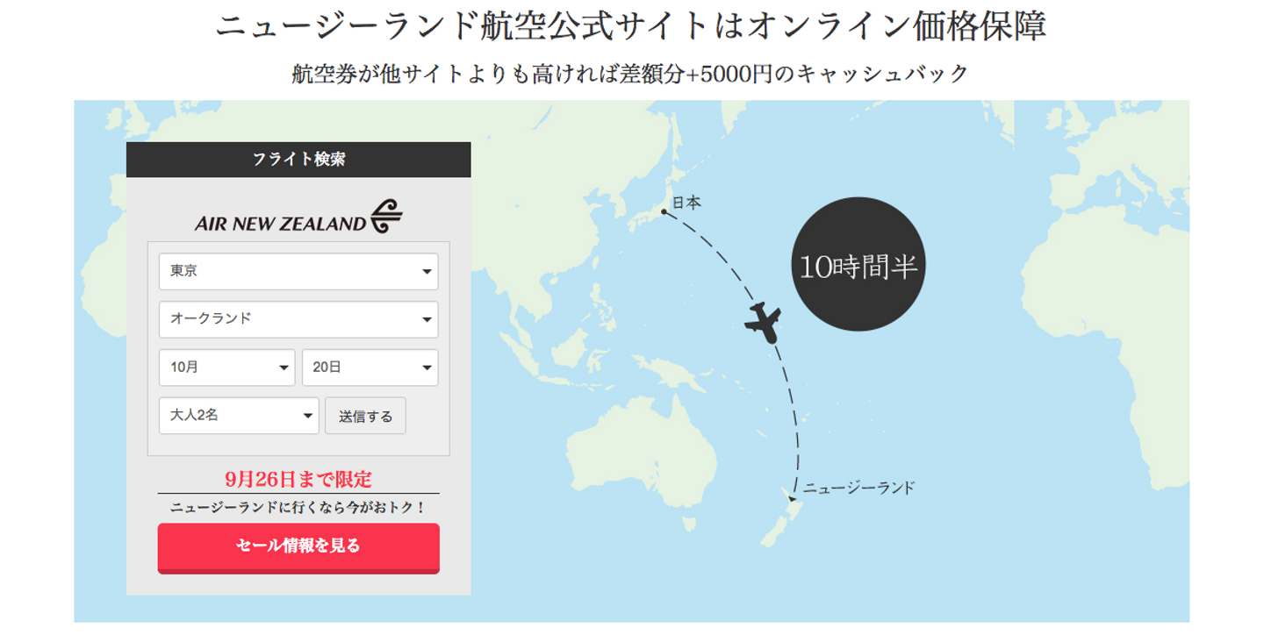Click the ニュージーランドに行くなら今がおトク text
Viewport: 1264px width, 635px height.
coord(298,508)
